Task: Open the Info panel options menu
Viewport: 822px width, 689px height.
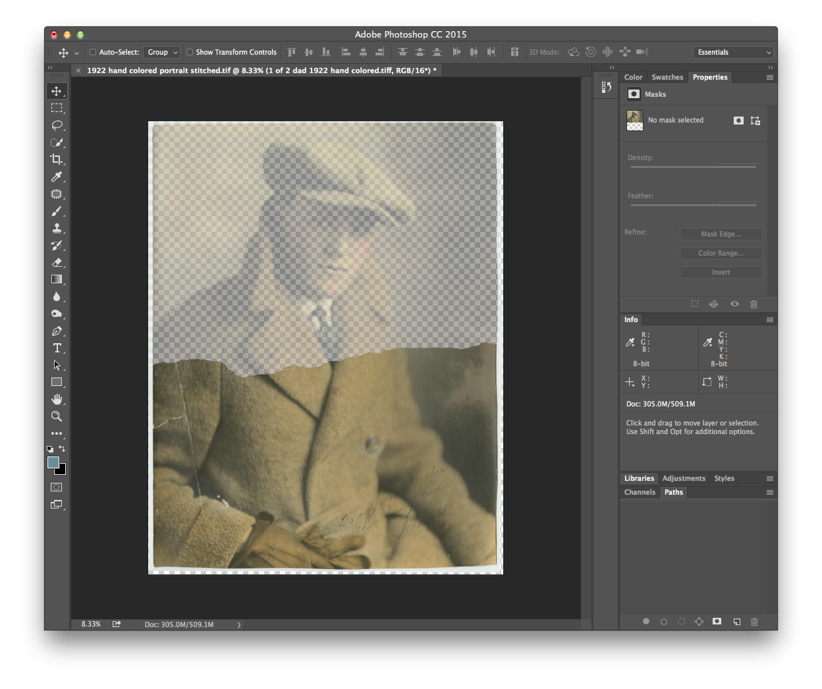Action: point(769,319)
